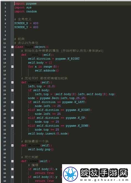Collapse the for x in range(5) fold

pos(12,67)
